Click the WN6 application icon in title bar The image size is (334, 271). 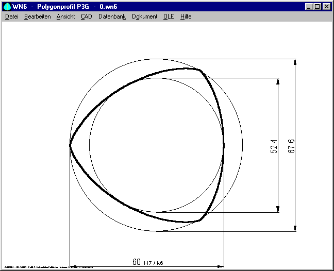pyautogui.click(x=7, y=7)
